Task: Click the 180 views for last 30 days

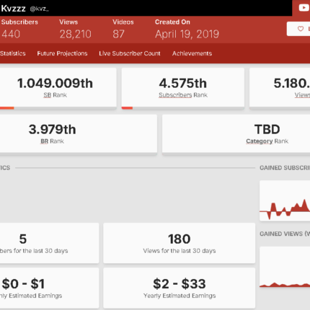Action: click(180, 239)
